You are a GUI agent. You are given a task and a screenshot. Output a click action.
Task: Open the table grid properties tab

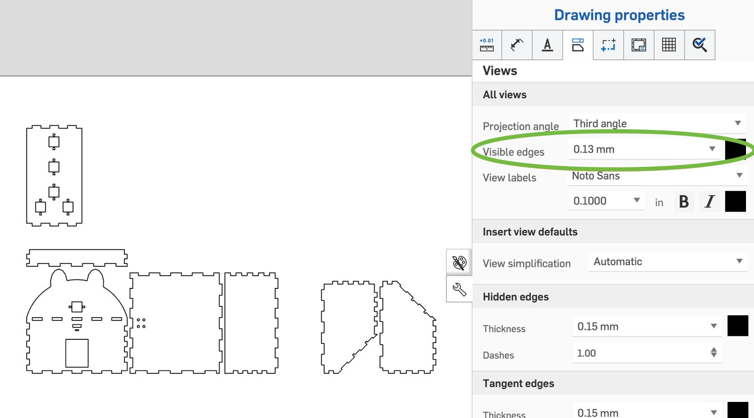[x=669, y=45]
